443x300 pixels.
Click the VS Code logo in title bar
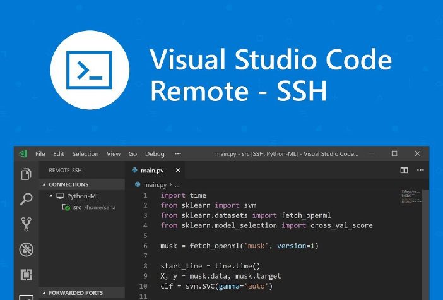(x=23, y=153)
